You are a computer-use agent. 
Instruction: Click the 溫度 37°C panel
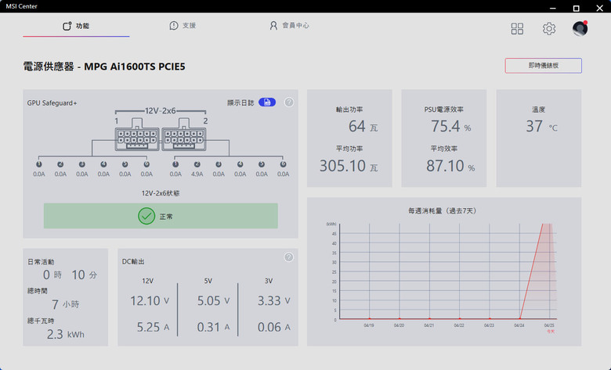click(x=539, y=138)
